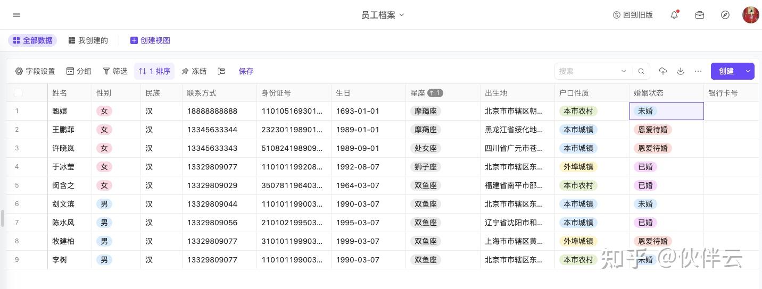The image size is (762, 289).
Task: Open the dropdown arrow beside 创建
Action: point(748,71)
